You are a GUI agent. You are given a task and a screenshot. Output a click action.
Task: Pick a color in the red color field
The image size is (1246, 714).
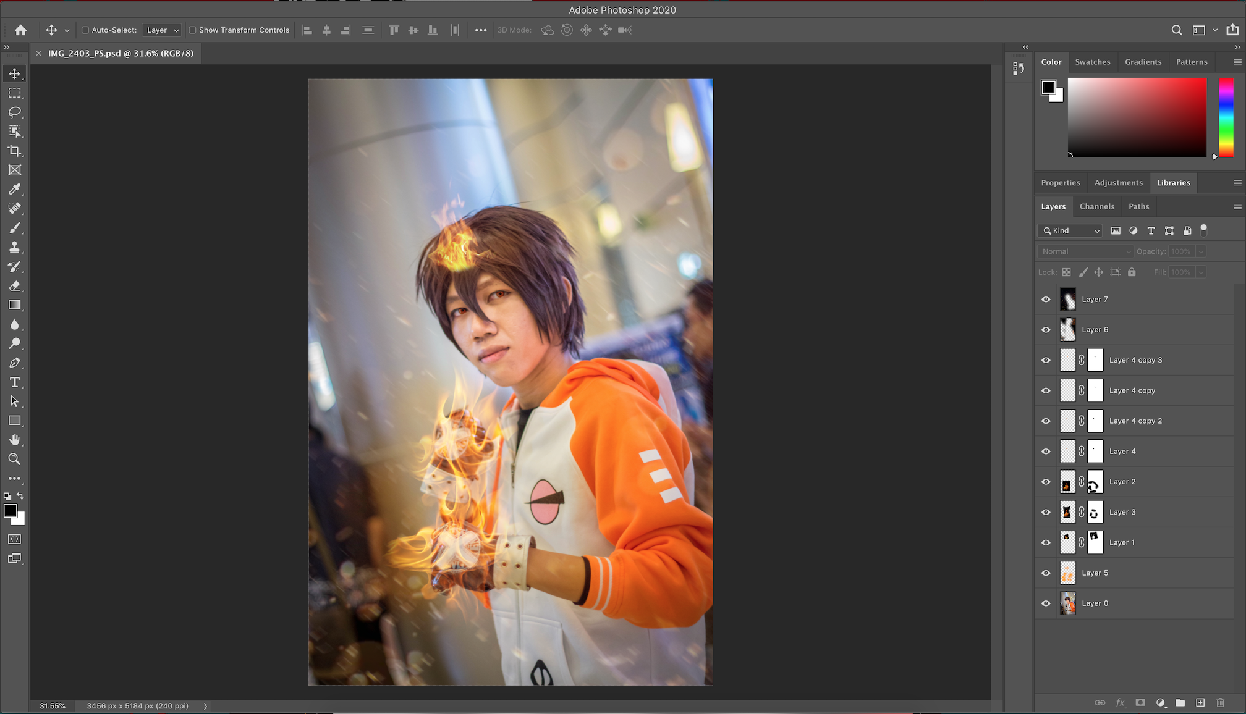[1137, 117]
